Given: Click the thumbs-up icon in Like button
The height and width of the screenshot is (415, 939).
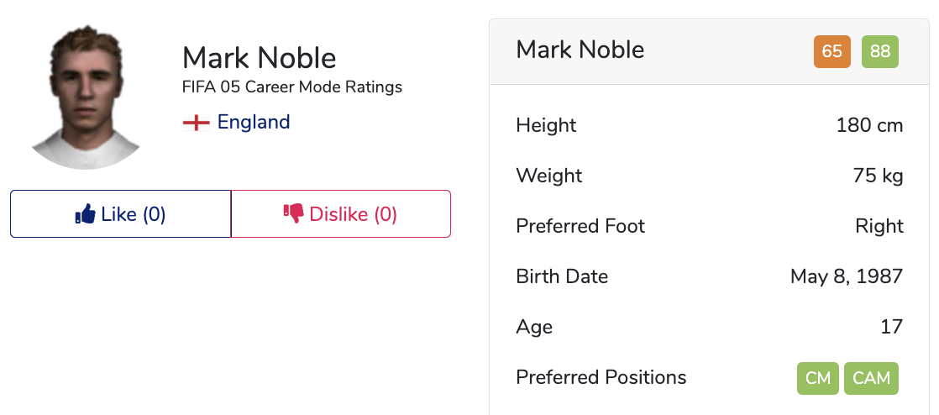Looking at the screenshot, I should 85,213.
